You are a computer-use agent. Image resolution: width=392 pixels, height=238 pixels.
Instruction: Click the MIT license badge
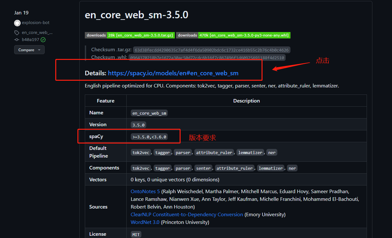tap(136, 234)
